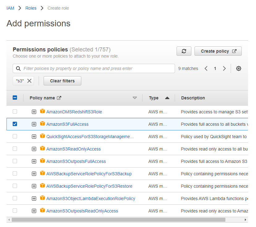
Task: Click the orange policy icon of AmazonS3ObjectLambdaExecutionRolePolicy
Action: [42, 198]
